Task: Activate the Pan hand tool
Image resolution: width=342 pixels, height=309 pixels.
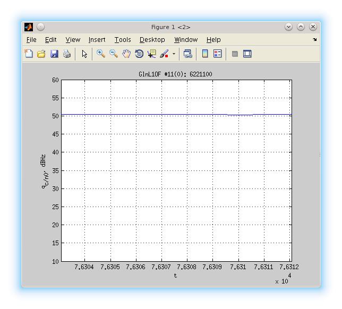Action: click(126, 54)
